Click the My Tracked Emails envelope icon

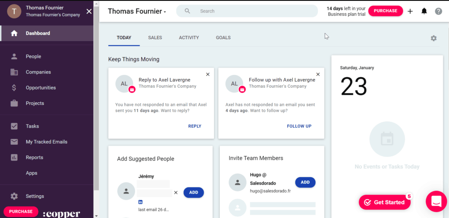click(x=14, y=142)
